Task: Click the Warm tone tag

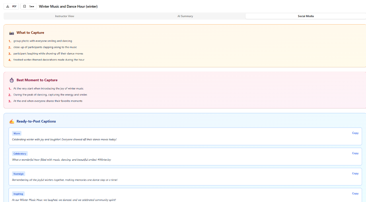Action: pos(16,133)
